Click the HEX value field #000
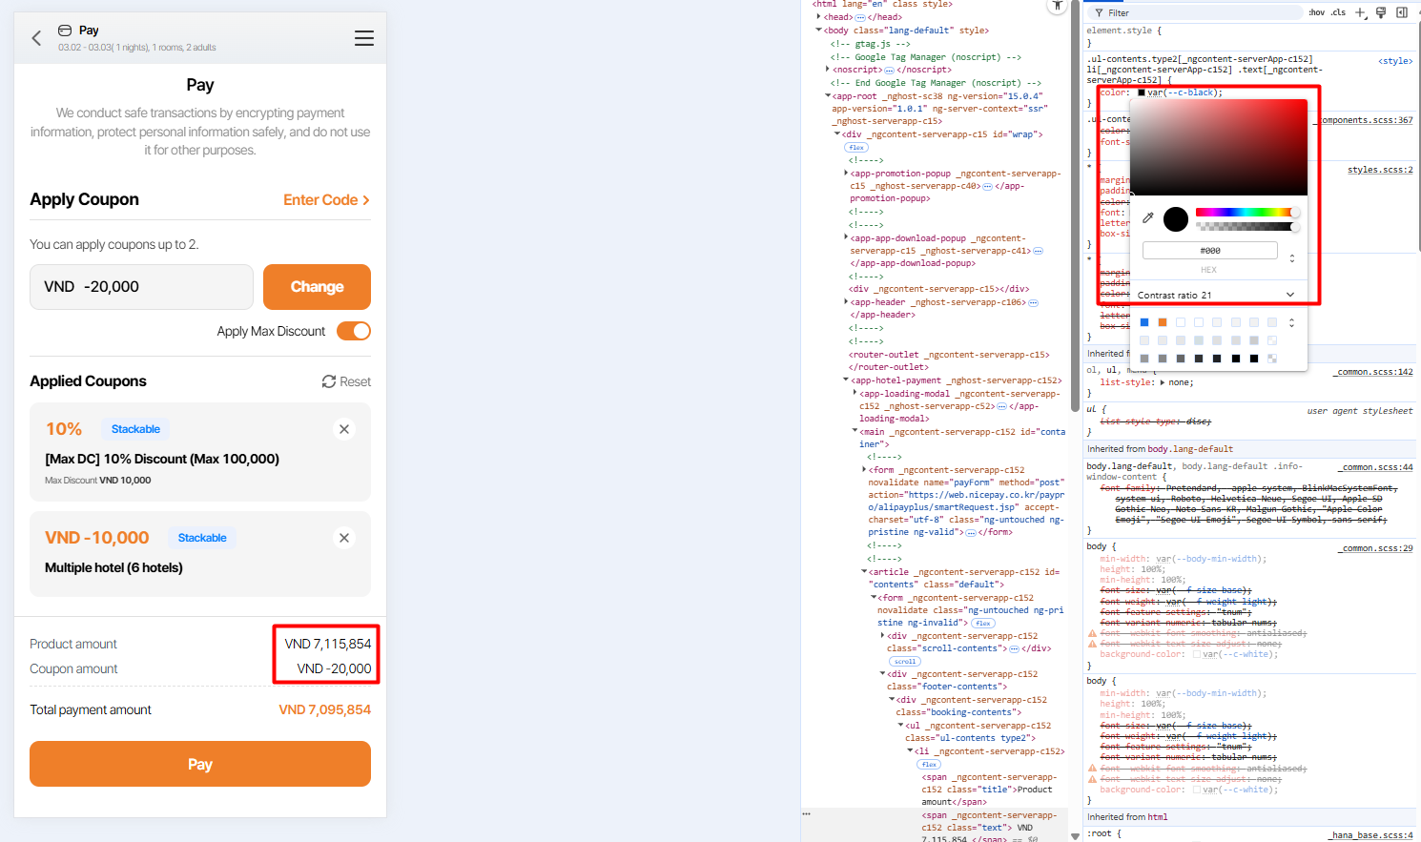 (x=1210, y=250)
